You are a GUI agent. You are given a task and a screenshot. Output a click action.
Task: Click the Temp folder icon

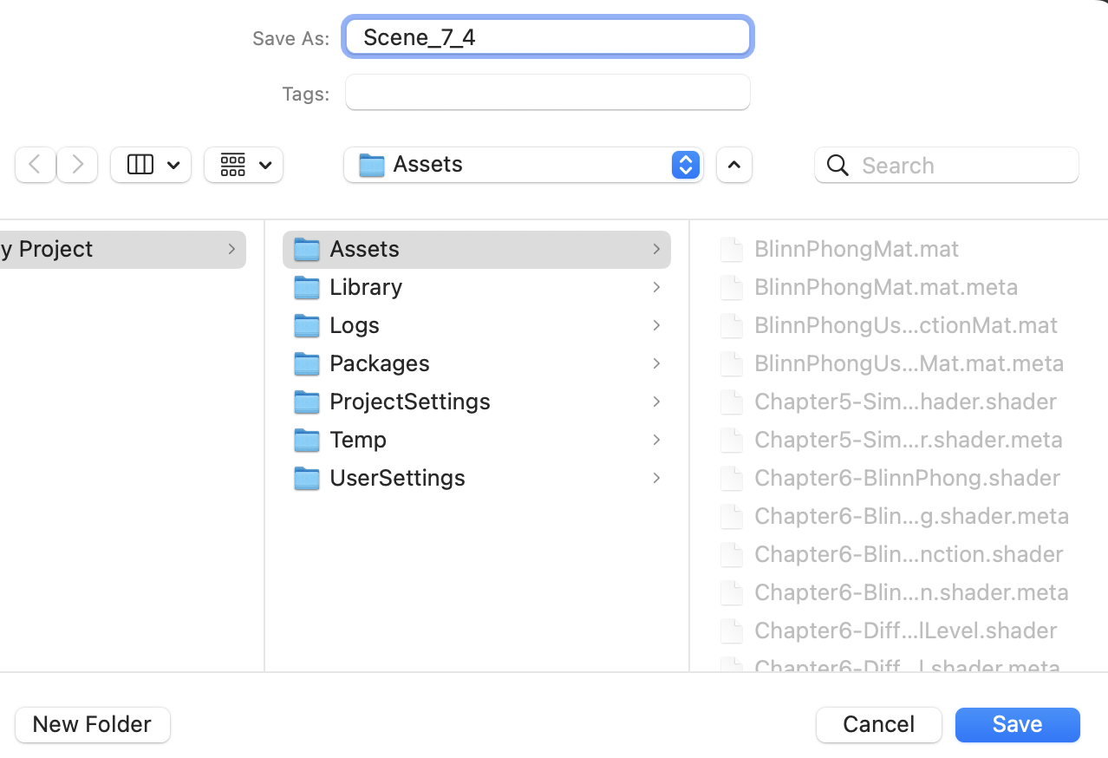tap(307, 440)
